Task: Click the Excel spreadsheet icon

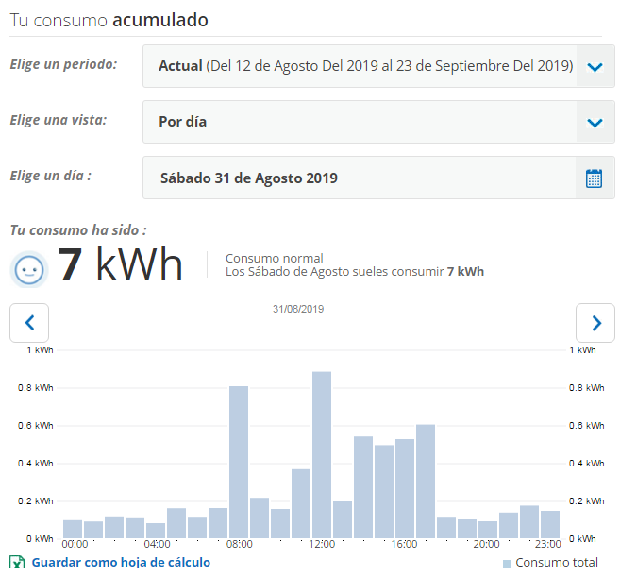Action: click(x=17, y=562)
